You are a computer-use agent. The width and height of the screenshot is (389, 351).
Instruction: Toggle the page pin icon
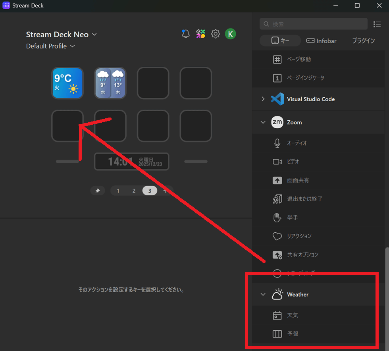[x=98, y=191]
